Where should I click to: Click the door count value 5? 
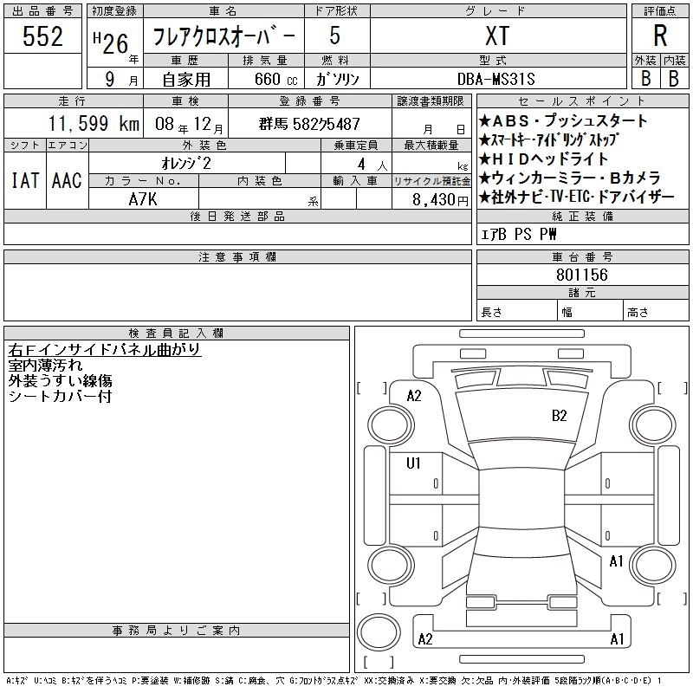[x=335, y=36]
